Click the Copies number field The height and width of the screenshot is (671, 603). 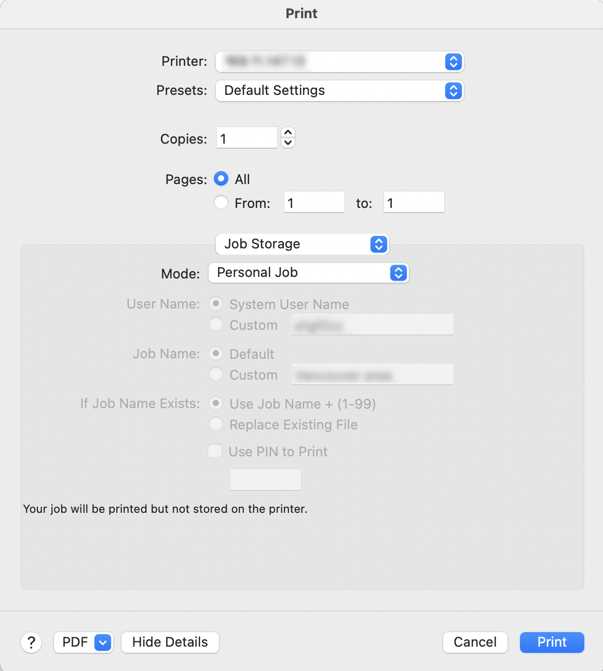246,138
